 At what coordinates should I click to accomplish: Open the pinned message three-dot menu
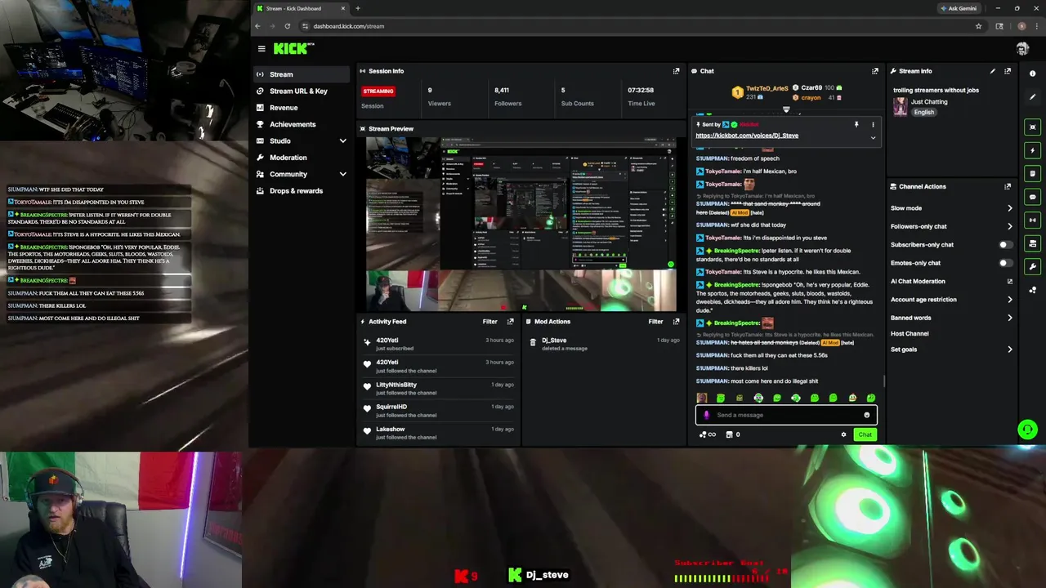coord(873,125)
